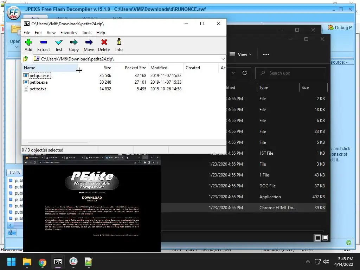This screenshot has width=360, height=270.
Task: Open the File menu in 7-Zip
Action: [x=27, y=33]
